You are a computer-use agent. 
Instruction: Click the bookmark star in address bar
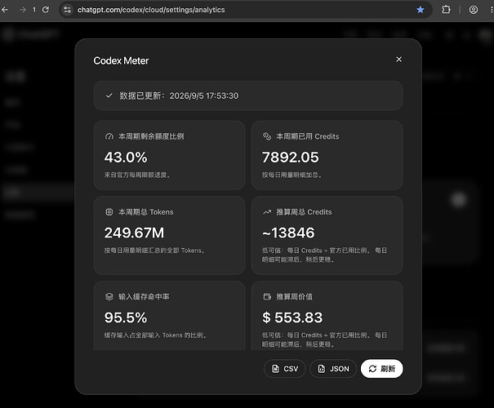point(421,10)
